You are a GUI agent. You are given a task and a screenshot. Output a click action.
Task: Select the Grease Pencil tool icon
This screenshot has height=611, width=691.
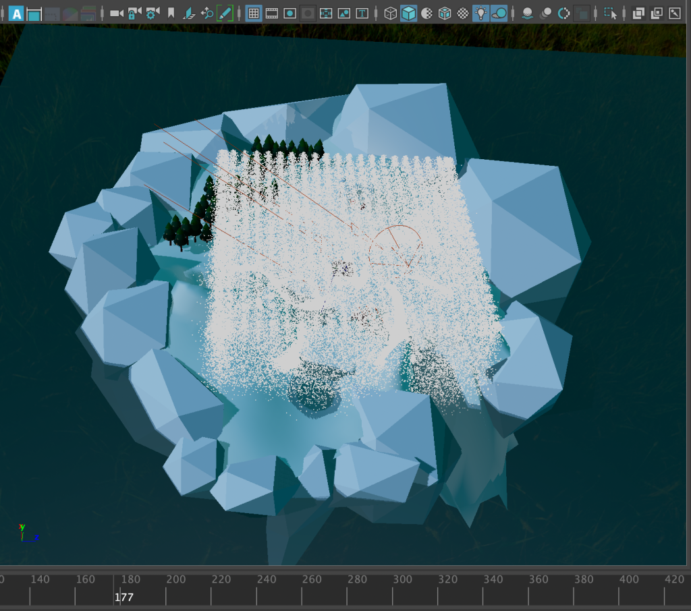pyautogui.click(x=225, y=13)
